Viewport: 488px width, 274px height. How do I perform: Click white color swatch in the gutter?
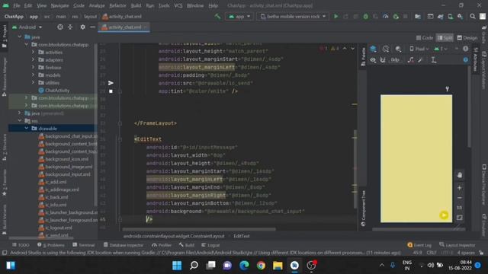coord(111,91)
